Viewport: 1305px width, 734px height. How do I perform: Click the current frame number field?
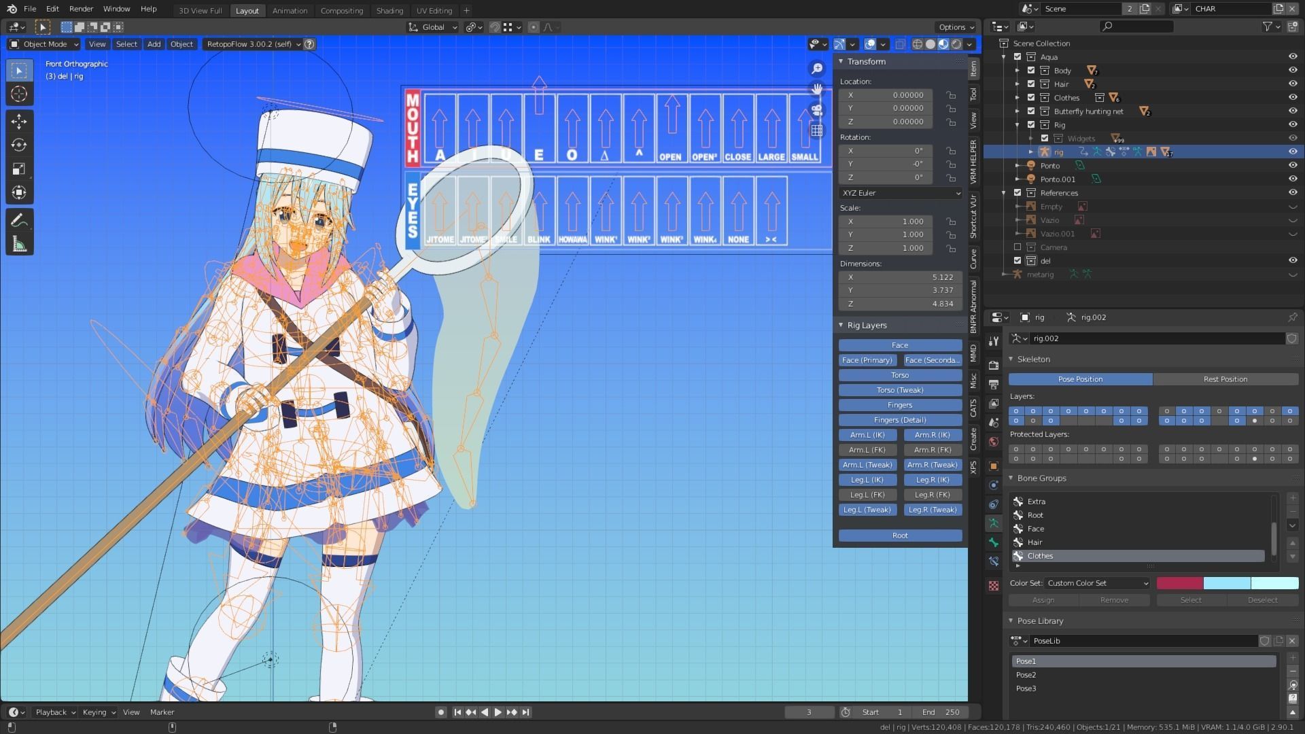point(809,712)
